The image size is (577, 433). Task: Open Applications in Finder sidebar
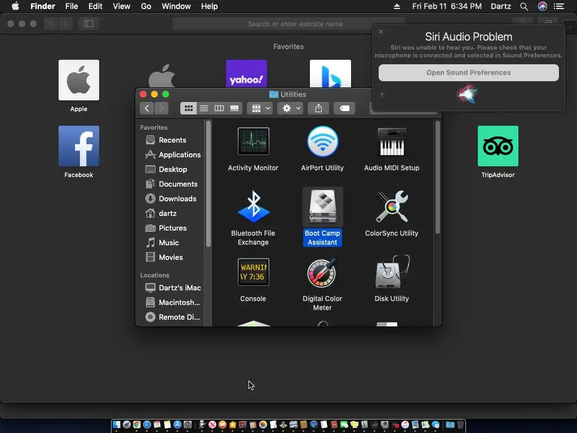(172, 154)
